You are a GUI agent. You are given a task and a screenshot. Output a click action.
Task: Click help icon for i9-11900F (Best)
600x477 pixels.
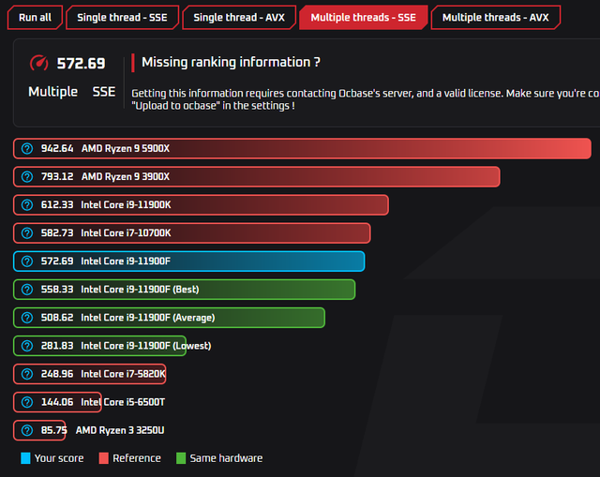pyautogui.click(x=27, y=290)
